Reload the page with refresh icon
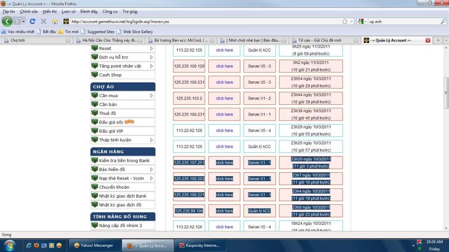 pyautogui.click(x=32, y=21)
